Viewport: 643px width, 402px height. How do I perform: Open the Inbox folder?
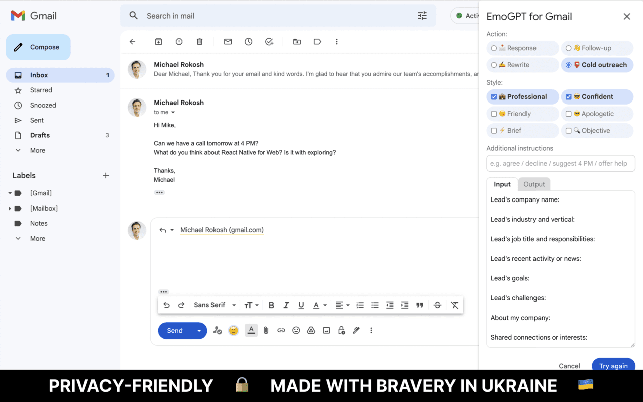(60, 75)
